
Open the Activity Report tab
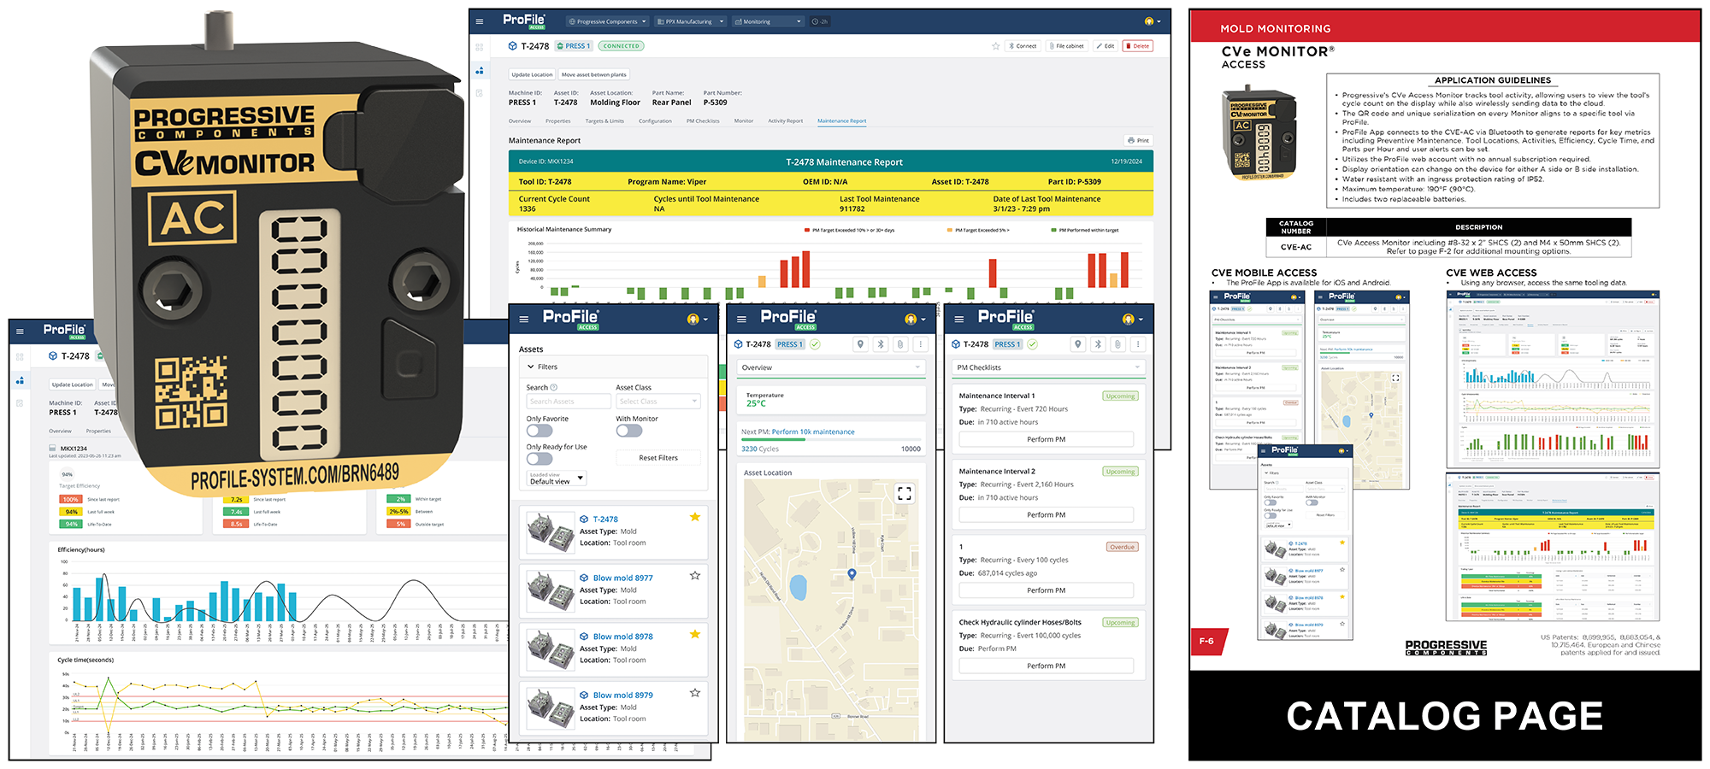(785, 121)
